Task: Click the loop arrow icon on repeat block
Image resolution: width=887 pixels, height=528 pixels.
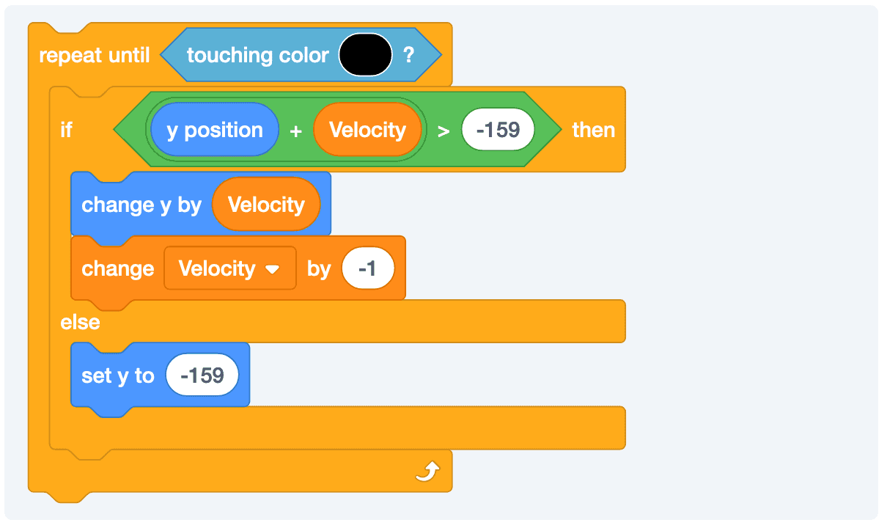Action: tap(427, 471)
